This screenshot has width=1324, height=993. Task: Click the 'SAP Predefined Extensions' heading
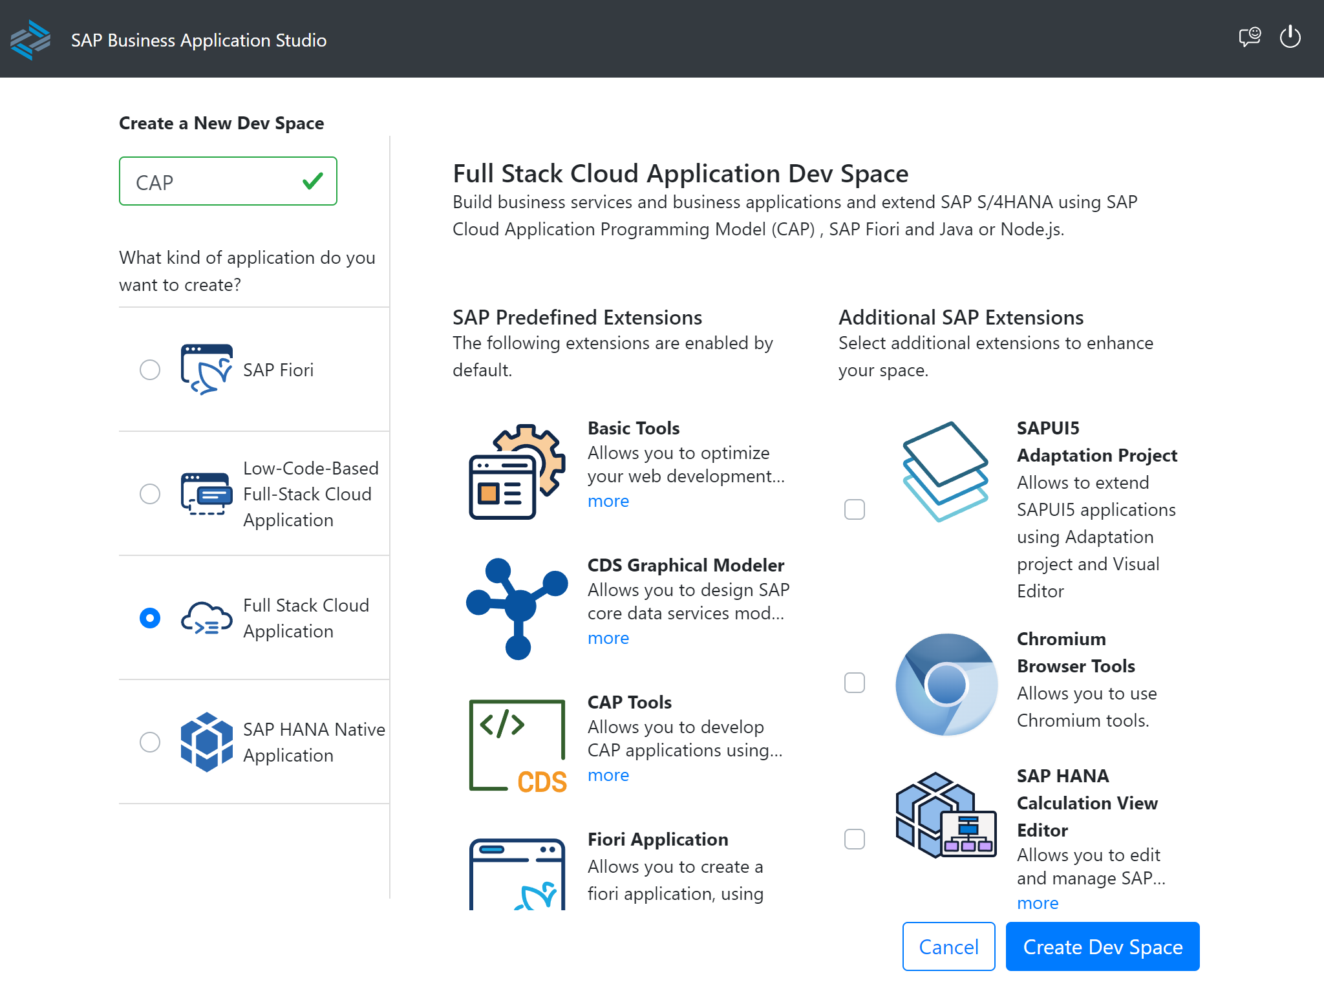pyautogui.click(x=577, y=317)
